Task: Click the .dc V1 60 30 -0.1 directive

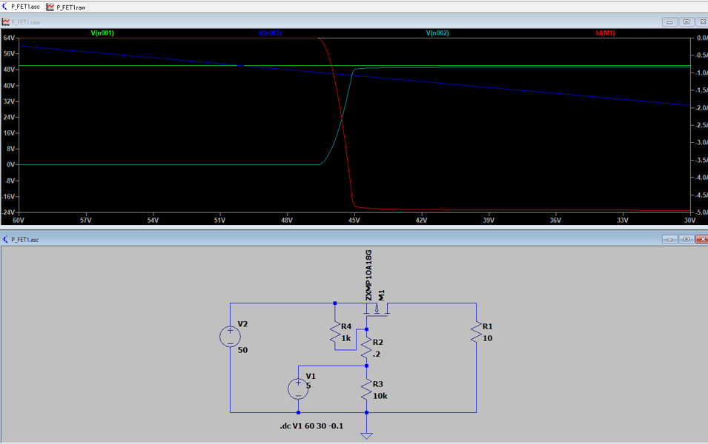Action: pyautogui.click(x=311, y=426)
